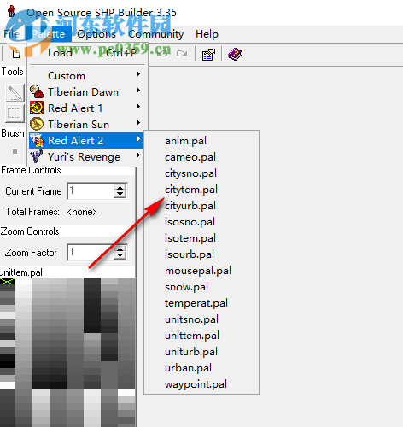Image resolution: width=403 pixels, height=427 pixels.
Task: Select citysno.pal palette
Action: (201, 173)
